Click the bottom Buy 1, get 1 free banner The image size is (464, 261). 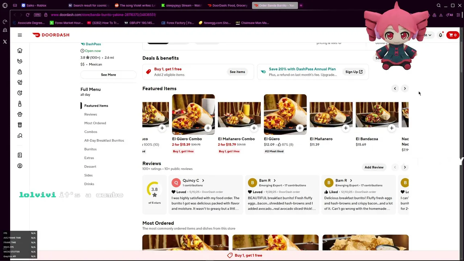coord(245,255)
